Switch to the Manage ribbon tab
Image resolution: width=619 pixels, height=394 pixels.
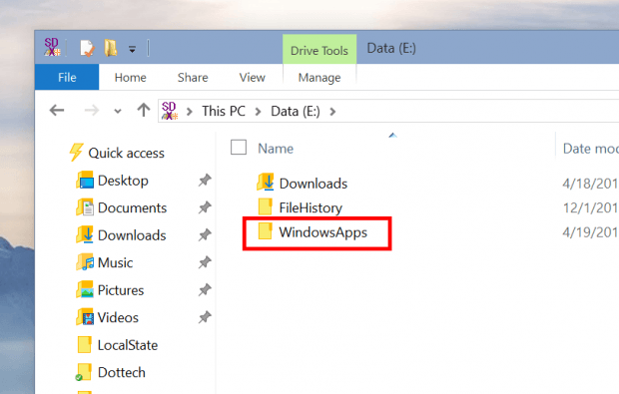[319, 77]
